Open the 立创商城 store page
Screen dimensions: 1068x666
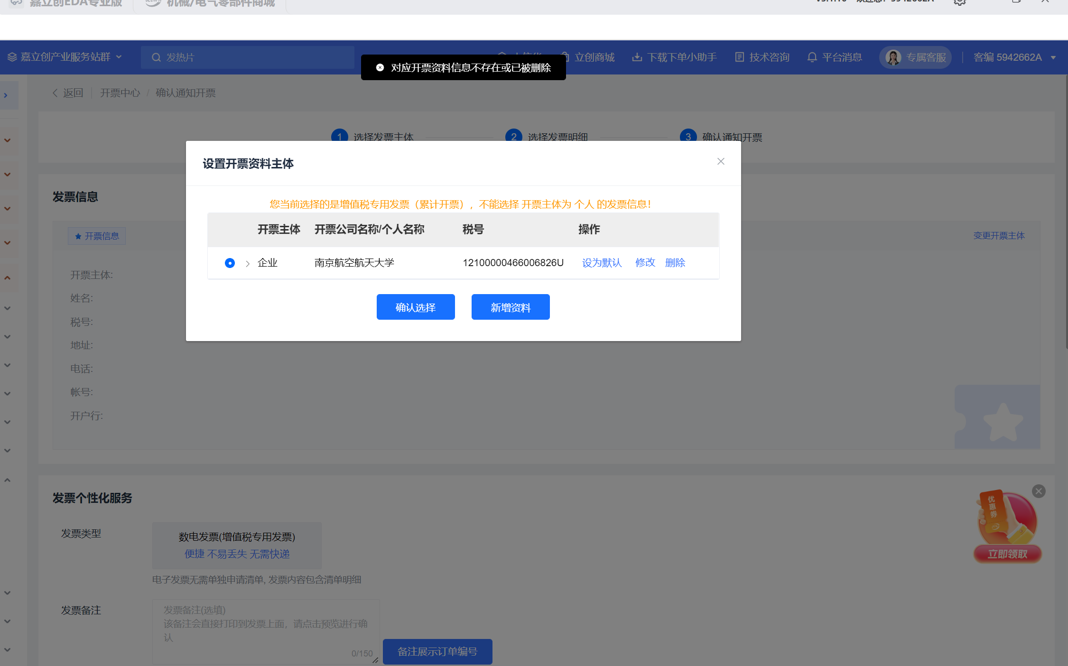point(594,57)
